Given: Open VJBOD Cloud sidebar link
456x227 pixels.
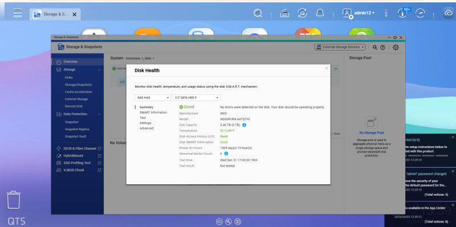Looking at the screenshot, I should coord(74,170).
